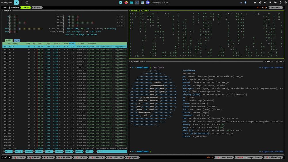Click the blue circular Bluetooth status icon

coord(245,2)
